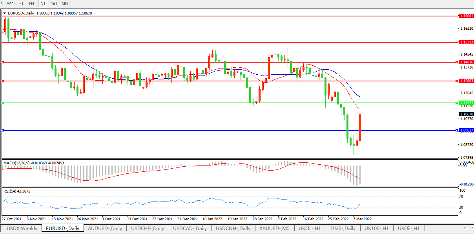
Task: Select the USOil-,H1 chart tab
Action: [x=408, y=228]
